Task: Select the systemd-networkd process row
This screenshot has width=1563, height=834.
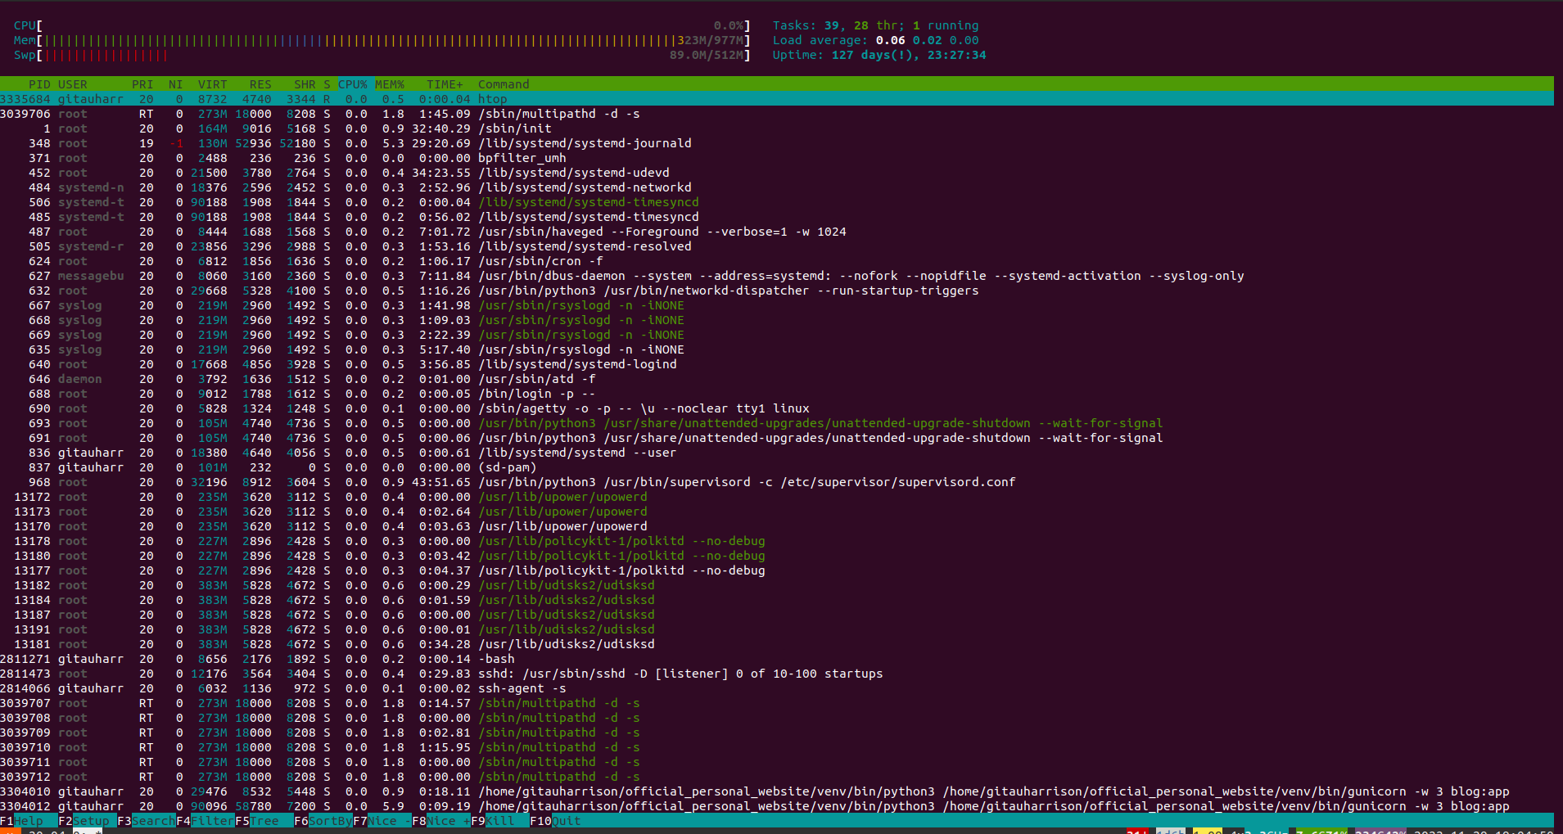Action: [x=777, y=187]
